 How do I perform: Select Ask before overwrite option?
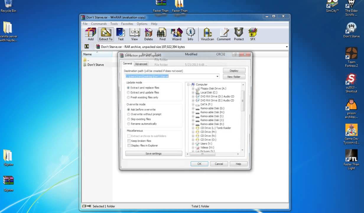(x=141, y=109)
